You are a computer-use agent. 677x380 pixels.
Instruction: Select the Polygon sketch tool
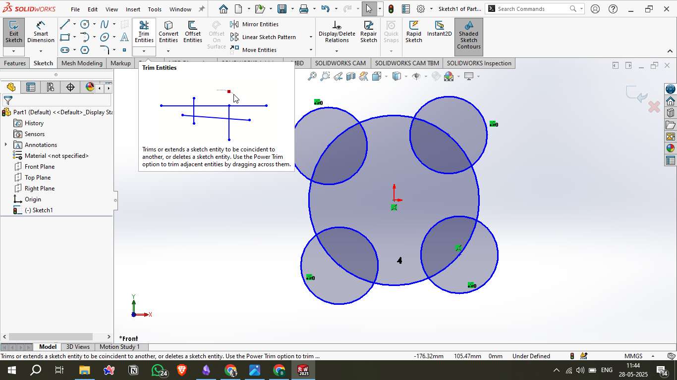coord(85,50)
